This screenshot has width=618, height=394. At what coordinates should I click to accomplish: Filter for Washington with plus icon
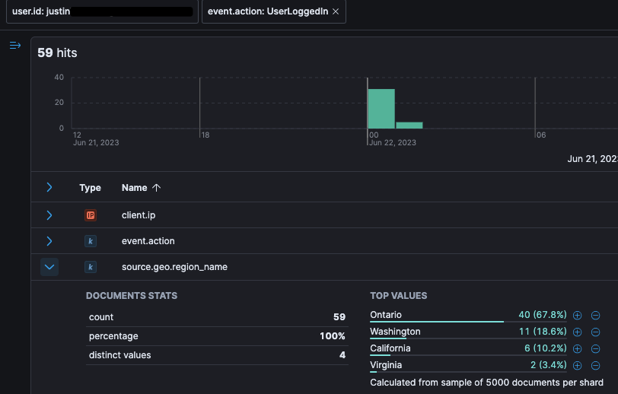point(578,332)
